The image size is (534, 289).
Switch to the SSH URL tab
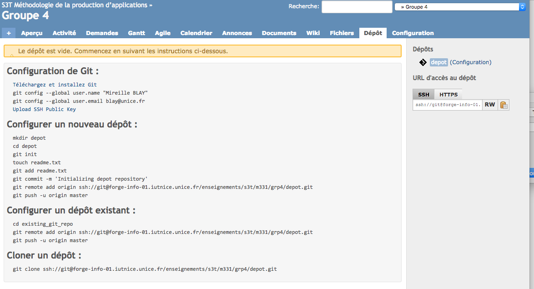pyautogui.click(x=423, y=95)
